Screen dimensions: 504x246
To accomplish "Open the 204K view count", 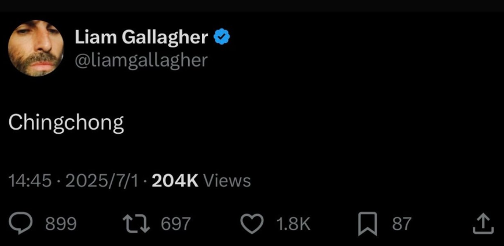I will coord(175,181).
